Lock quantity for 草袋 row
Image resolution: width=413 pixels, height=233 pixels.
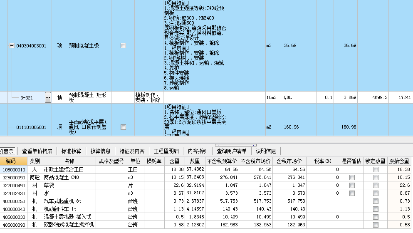376,185
